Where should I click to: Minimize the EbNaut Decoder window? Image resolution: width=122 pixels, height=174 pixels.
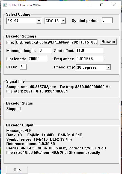coord(90,5)
